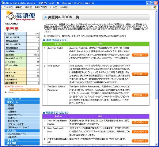Viewport: 159px width, 147px height.
Task: Open 風まかせメール in the sidebar
Action: tap(15, 115)
